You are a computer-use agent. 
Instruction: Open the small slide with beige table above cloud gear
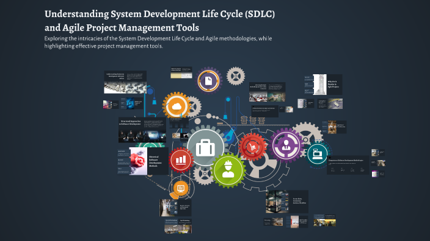click(x=181, y=72)
